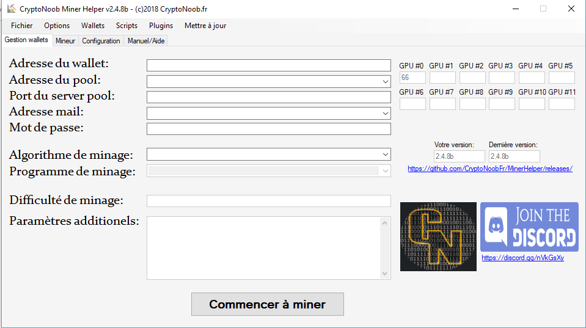Screen dimensions: 586x328
Task: Click the CryptoNoob app icon in title bar
Action: pos(12,9)
